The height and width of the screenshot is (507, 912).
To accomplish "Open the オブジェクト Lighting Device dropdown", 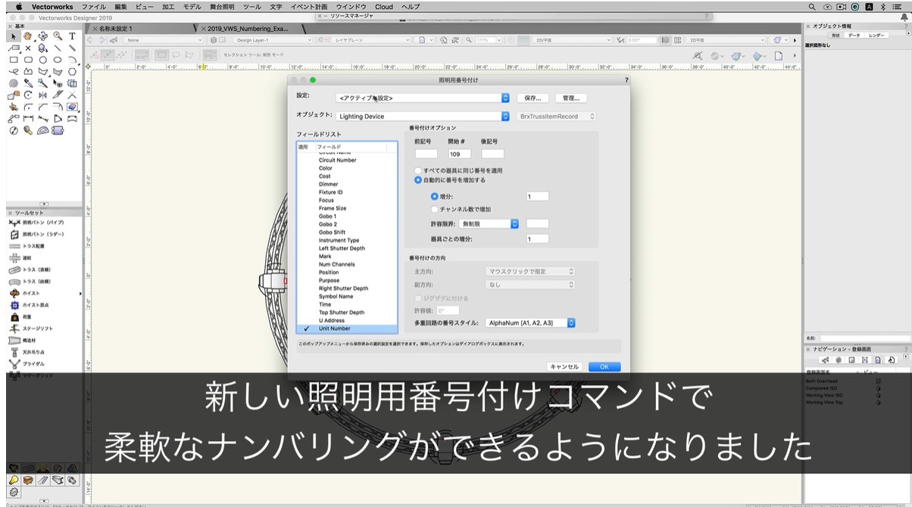I will coord(423,117).
